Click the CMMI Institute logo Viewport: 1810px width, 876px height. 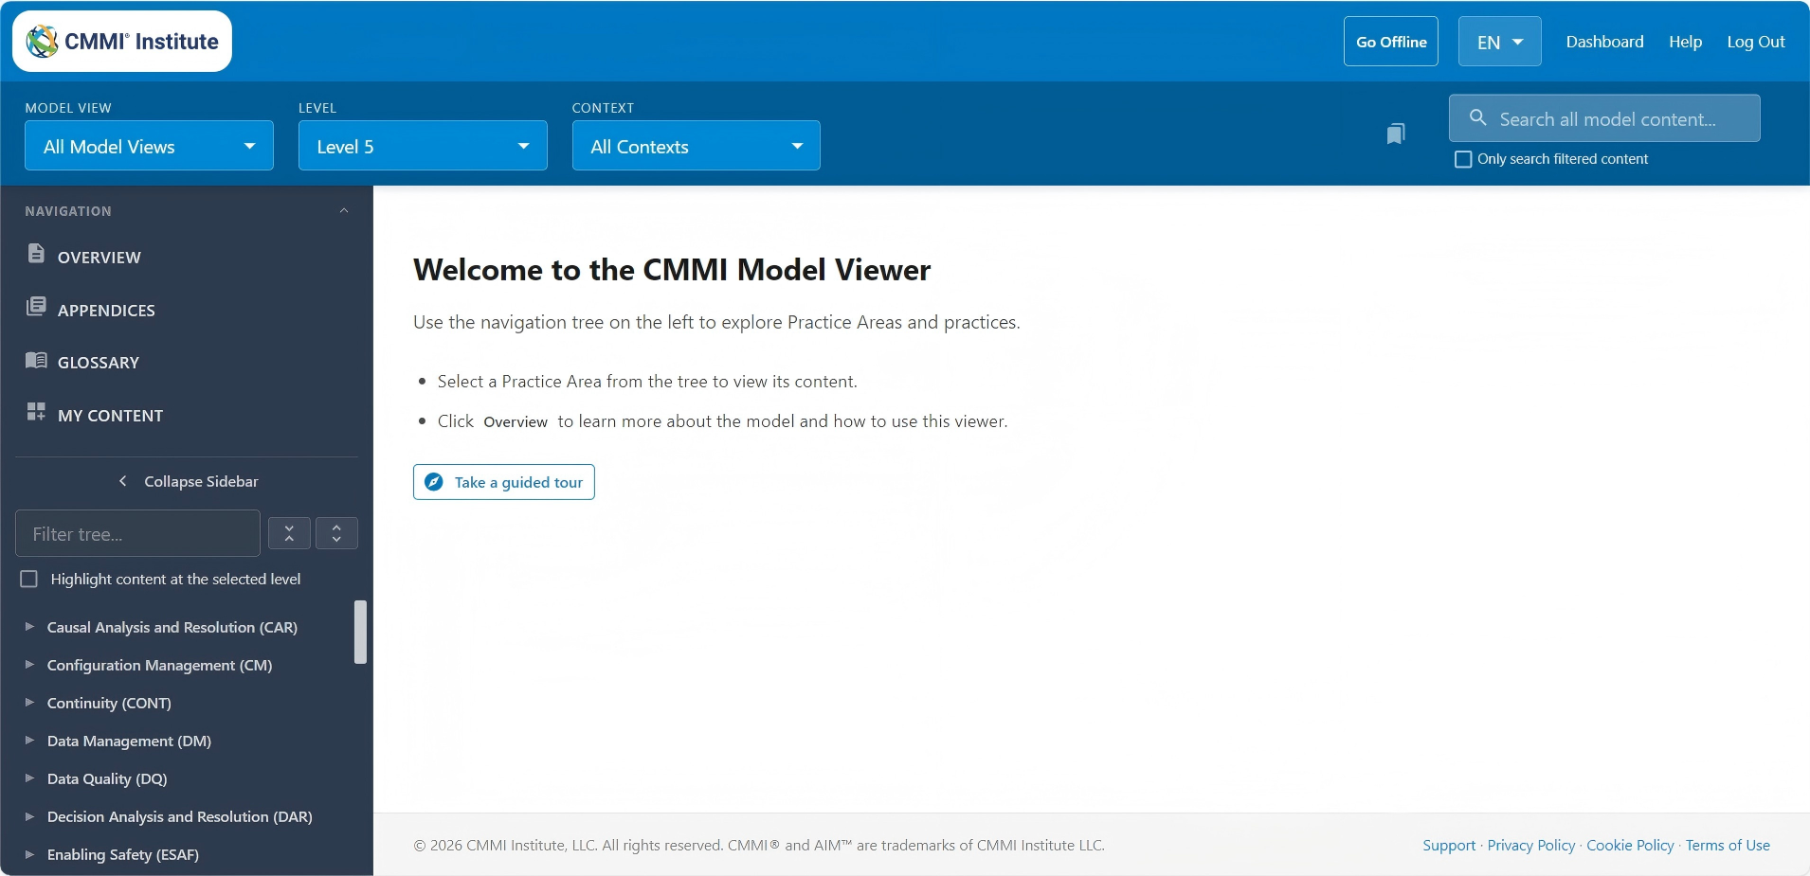click(x=122, y=42)
